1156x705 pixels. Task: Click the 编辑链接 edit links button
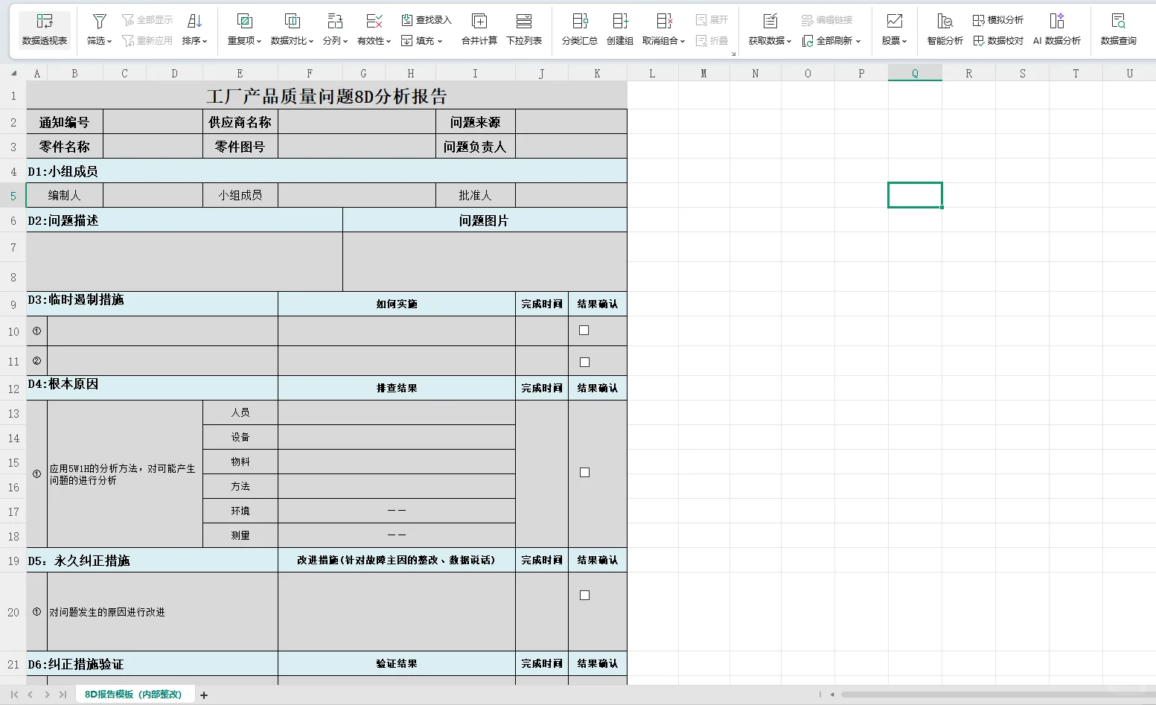(x=827, y=20)
